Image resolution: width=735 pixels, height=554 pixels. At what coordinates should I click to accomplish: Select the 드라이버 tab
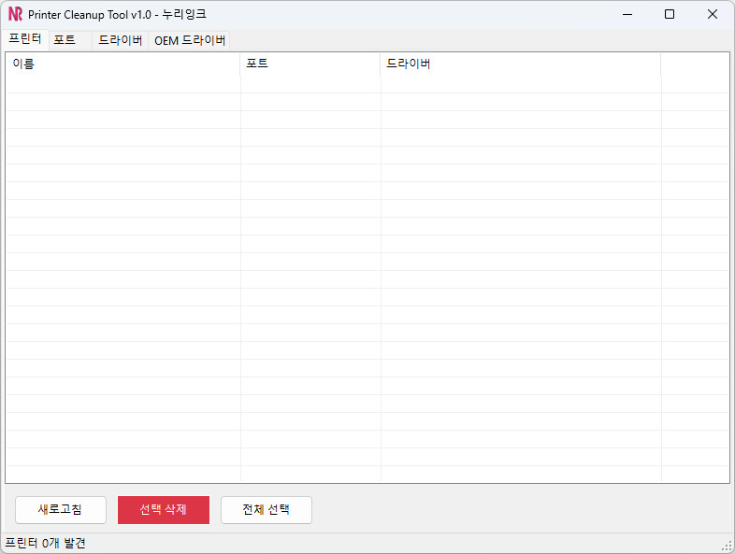[121, 40]
